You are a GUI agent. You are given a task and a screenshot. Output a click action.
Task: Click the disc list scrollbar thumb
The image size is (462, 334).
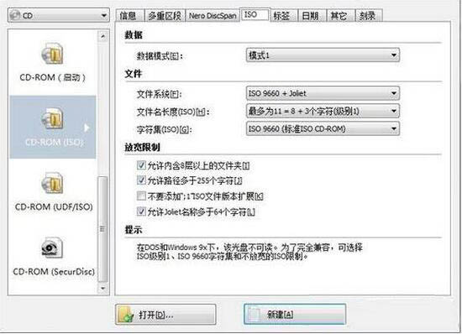[102, 229]
